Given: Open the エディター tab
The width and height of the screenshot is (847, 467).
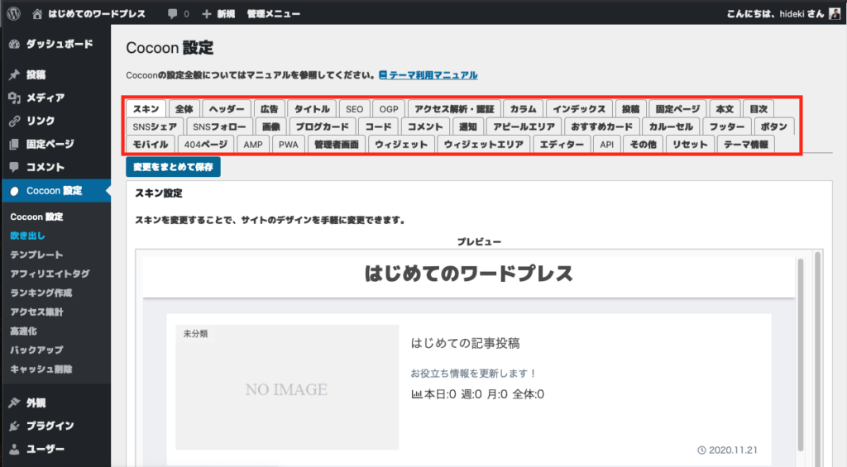Looking at the screenshot, I should [x=562, y=145].
